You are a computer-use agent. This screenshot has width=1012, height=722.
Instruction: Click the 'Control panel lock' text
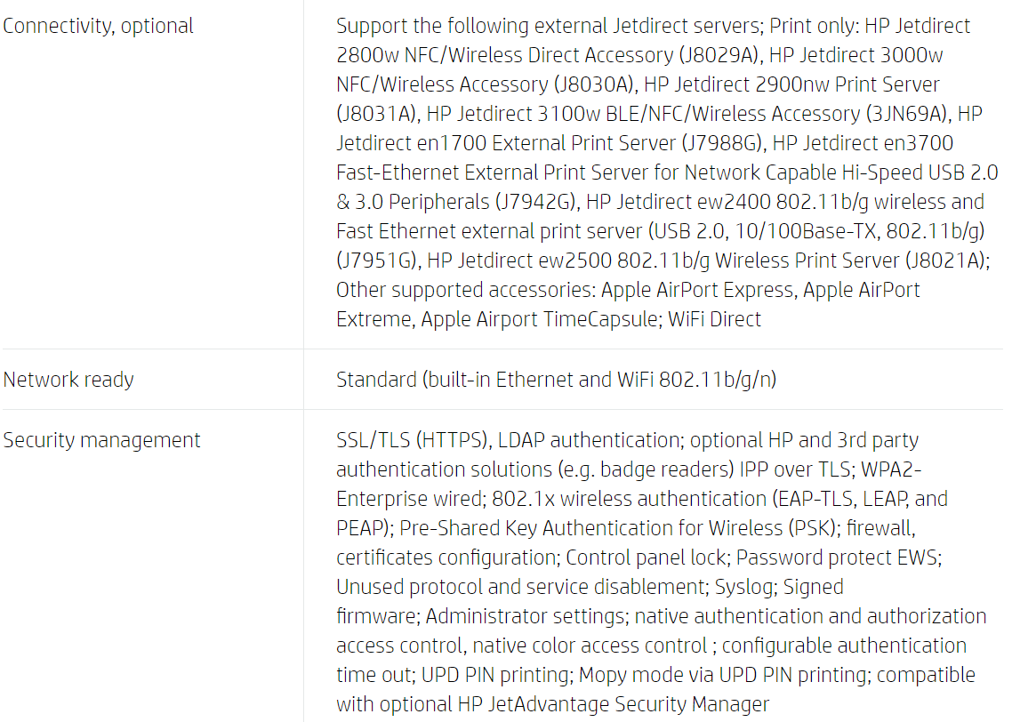tap(646, 558)
